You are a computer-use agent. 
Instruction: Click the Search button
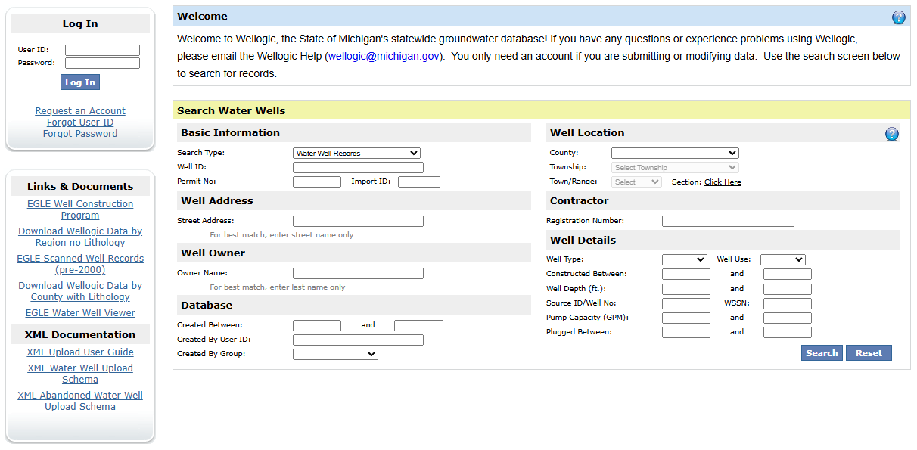pyautogui.click(x=822, y=353)
